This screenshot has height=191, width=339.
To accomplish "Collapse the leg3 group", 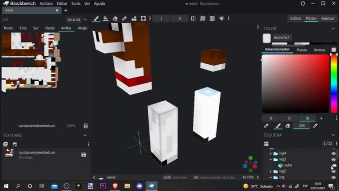I will click(271, 159).
